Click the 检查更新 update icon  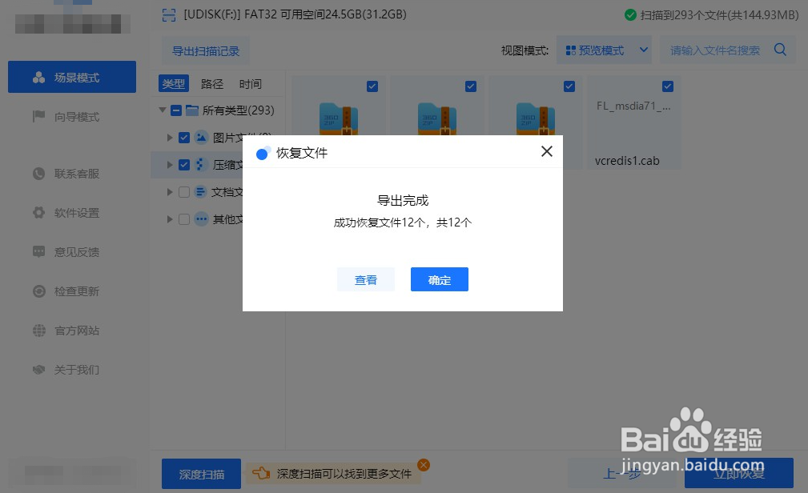[x=38, y=291]
